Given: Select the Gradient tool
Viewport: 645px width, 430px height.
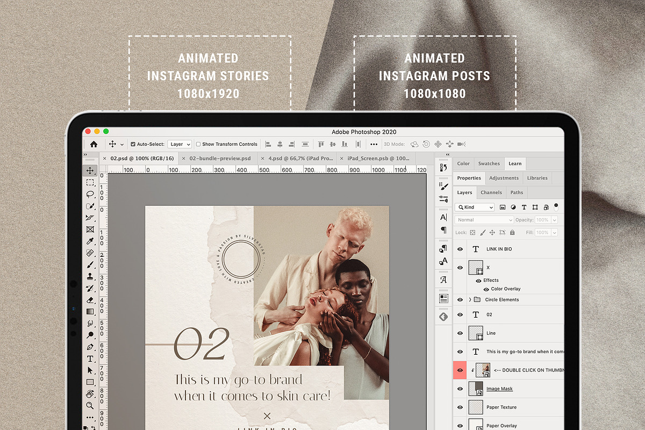Looking at the screenshot, I should click(90, 312).
